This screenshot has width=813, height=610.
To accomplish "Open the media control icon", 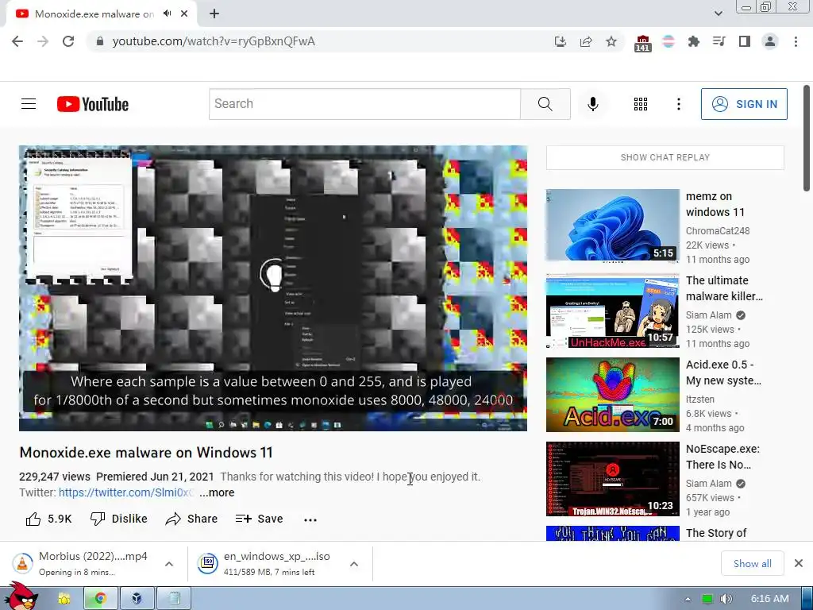I will point(719,41).
